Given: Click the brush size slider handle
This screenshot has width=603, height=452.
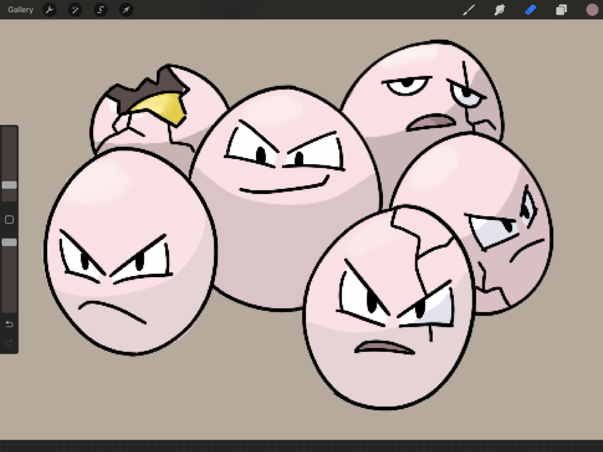Looking at the screenshot, I should click(9, 185).
